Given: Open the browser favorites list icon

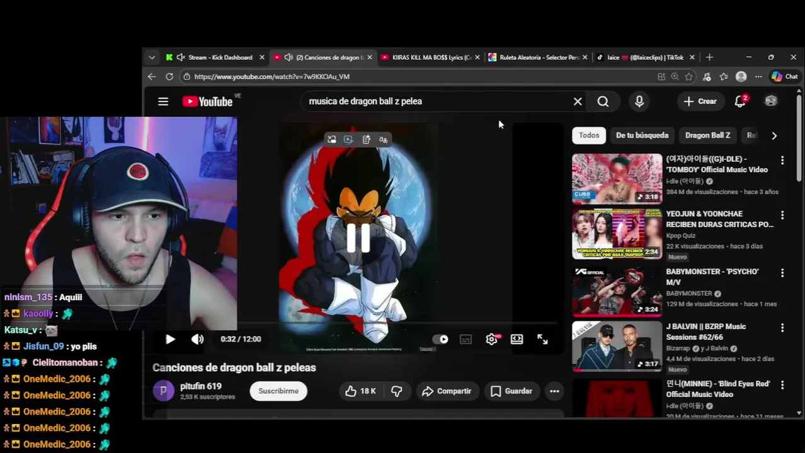Looking at the screenshot, I should coord(724,76).
